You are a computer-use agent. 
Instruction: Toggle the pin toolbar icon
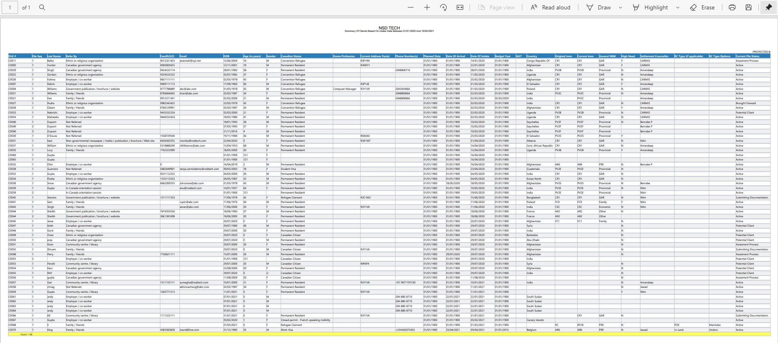[x=769, y=7]
